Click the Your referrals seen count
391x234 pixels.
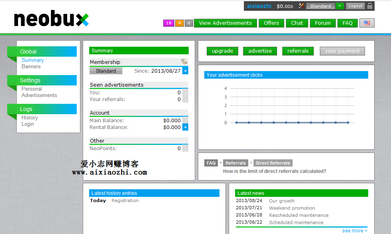179,99
